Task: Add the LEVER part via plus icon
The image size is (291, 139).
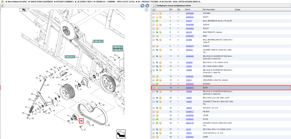Action: tap(154, 115)
